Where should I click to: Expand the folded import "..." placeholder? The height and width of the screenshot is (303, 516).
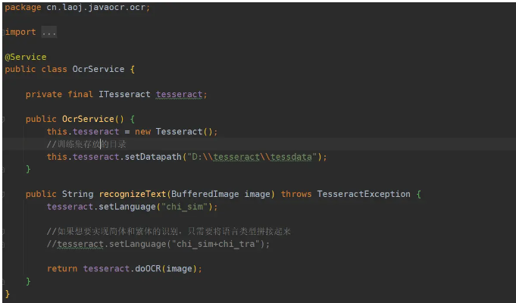click(x=49, y=33)
